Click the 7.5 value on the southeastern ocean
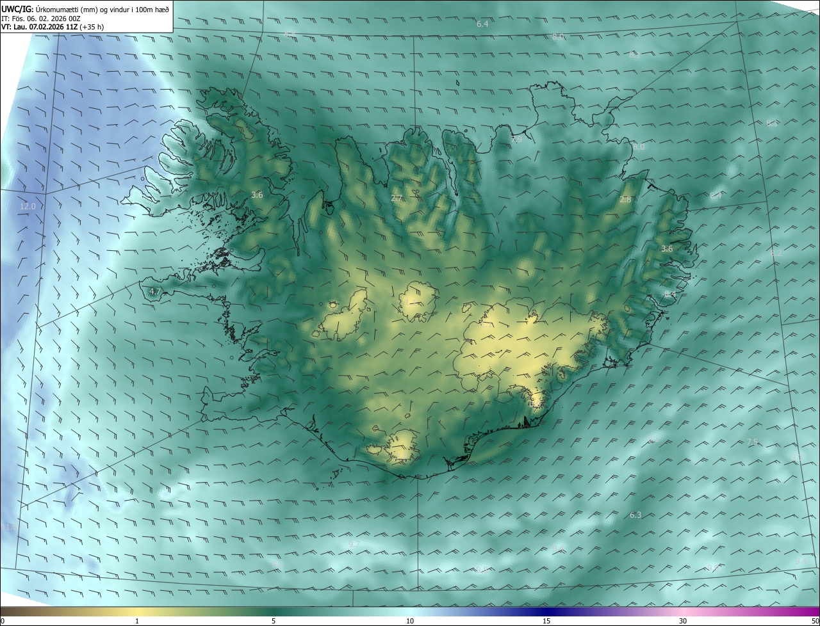 click(x=752, y=442)
